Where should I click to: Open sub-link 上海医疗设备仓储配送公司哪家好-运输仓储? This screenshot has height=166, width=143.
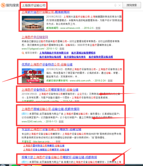pos(46,150)
